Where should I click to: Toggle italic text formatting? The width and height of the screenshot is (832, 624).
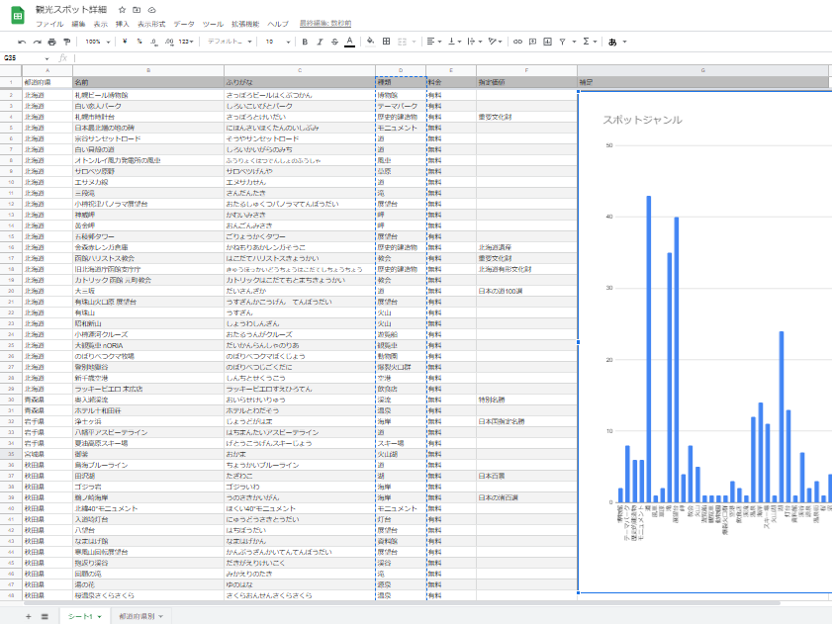pyautogui.click(x=320, y=42)
